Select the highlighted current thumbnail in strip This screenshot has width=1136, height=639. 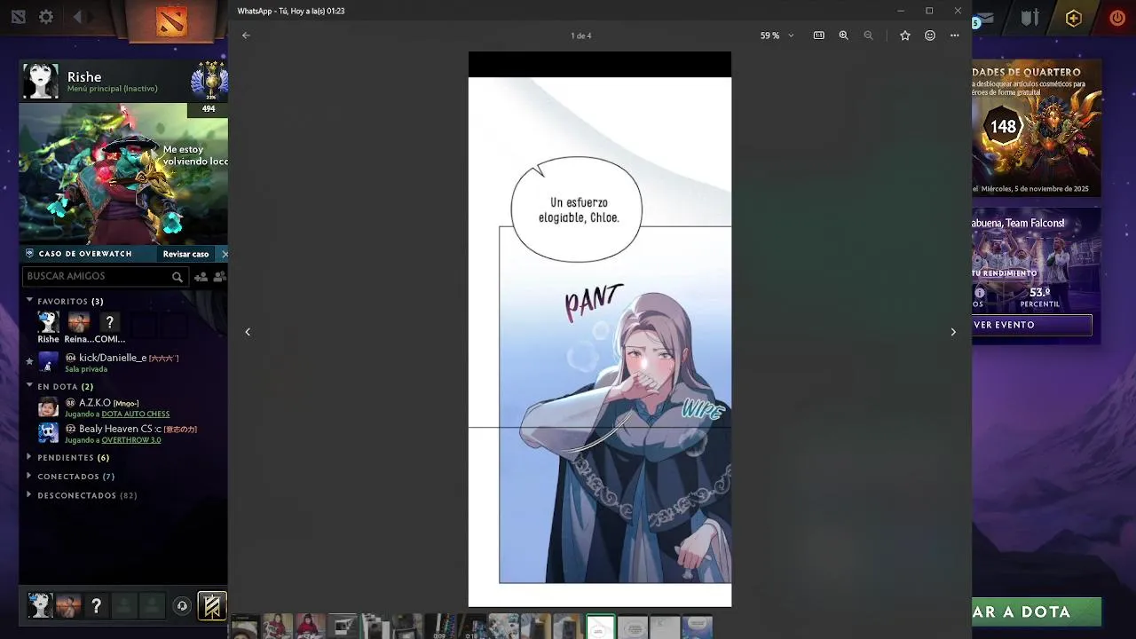tap(601, 627)
